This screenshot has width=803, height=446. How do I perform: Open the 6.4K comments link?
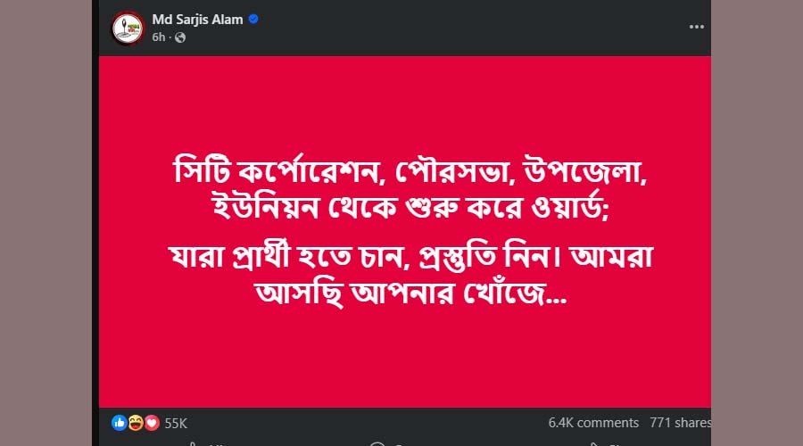click(x=593, y=423)
